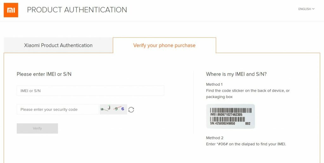Image resolution: width=324 pixels, height=163 pixels.
Task: Click the PRODUCT AUTHENTICATION page title
Action: pos(77,10)
